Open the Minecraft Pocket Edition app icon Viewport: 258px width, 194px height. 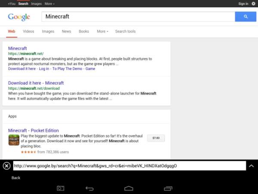(14, 140)
